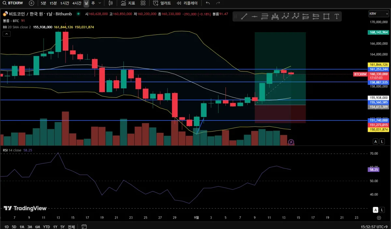This screenshot has height=229, width=391.
Task: Switch to the 4시간 timeframe
Action: [77, 3]
